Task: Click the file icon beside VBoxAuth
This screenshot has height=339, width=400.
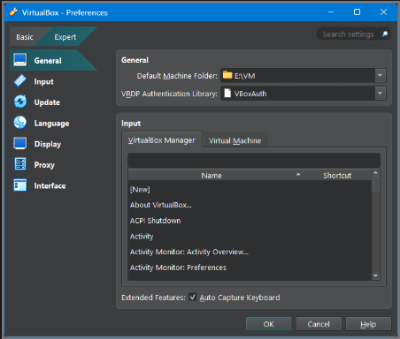Action: pyautogui.click(x=227, y=94)
